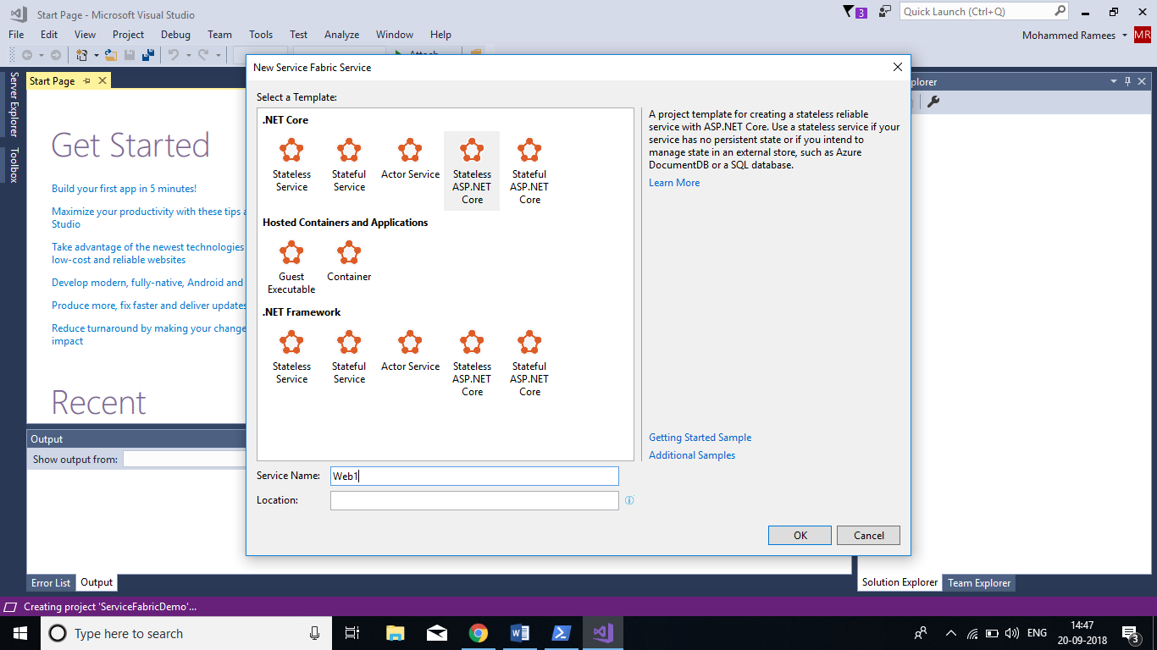The image size is (1157, 650).
Task: Click OK to create the service
Action: pos(800,536)
